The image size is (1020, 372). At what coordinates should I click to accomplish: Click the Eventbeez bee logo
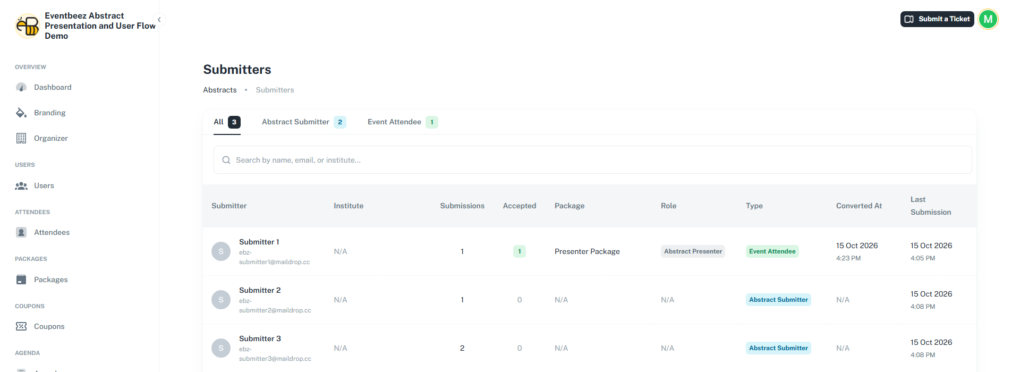point(28,26)
